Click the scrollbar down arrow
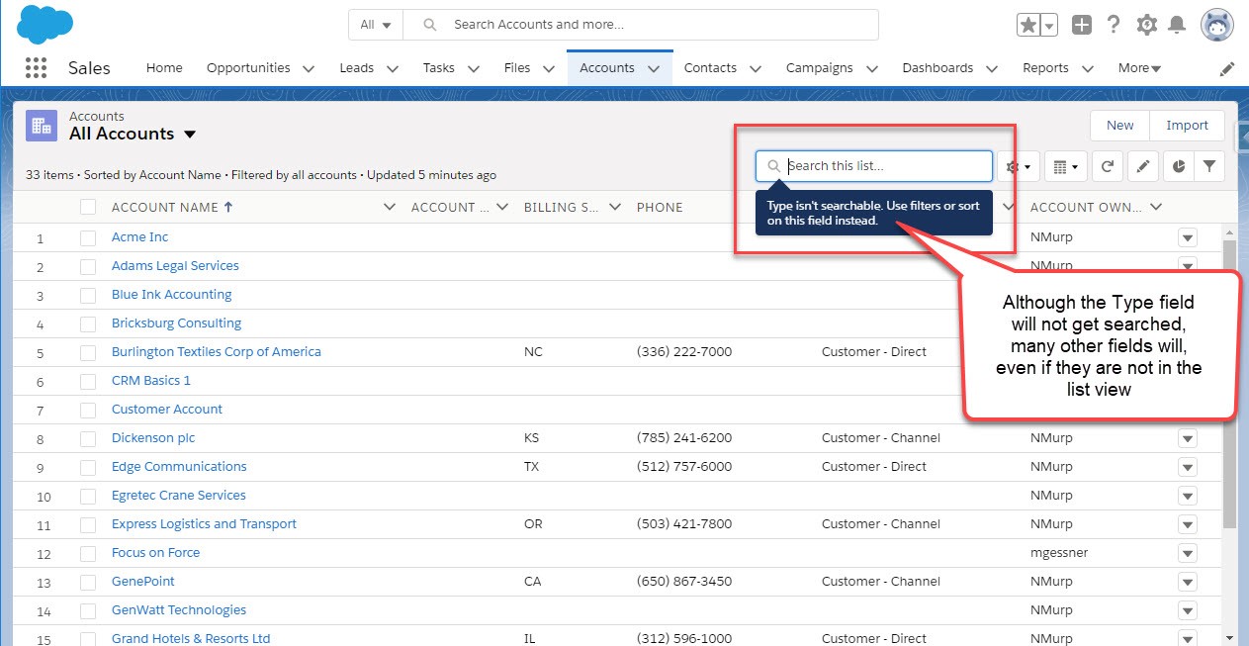Screen dimensions: 1249x646 1229,638
